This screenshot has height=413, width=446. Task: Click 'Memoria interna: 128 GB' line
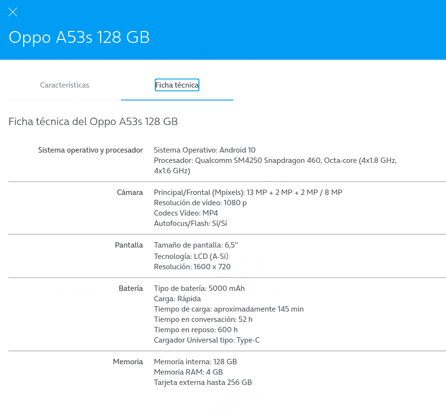[x=195, y=362]
